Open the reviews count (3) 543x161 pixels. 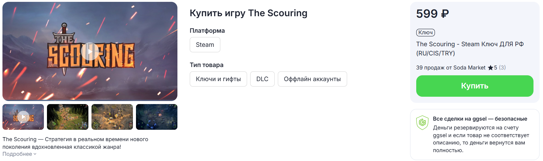tap(502, 68)
